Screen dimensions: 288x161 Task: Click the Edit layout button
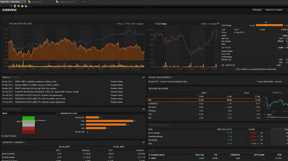click(257, 10)
